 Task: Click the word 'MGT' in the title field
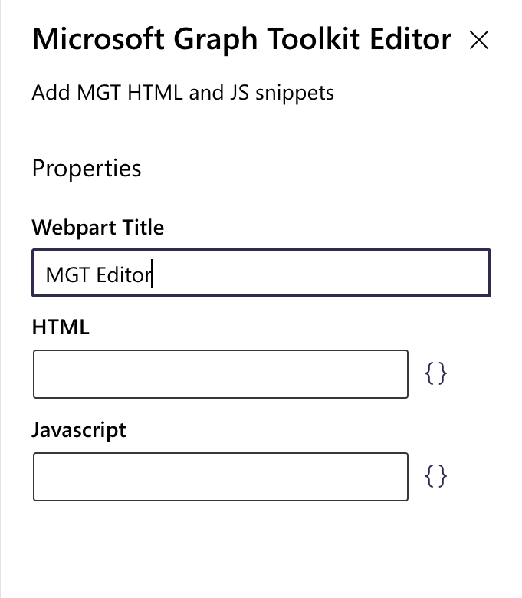click(67, 274)
